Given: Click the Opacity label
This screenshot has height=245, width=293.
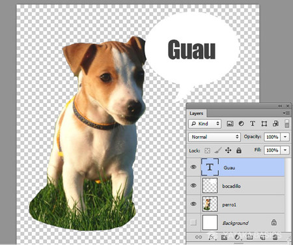Looking at the screenshot, I should [253, 137].
